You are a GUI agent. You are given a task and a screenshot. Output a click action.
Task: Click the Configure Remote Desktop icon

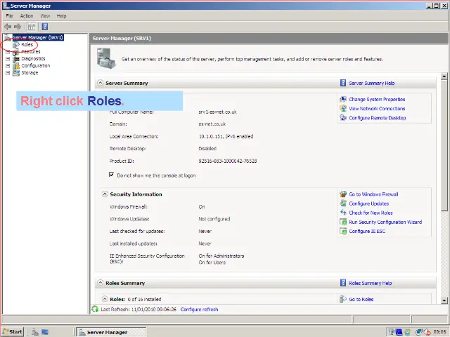343,118
